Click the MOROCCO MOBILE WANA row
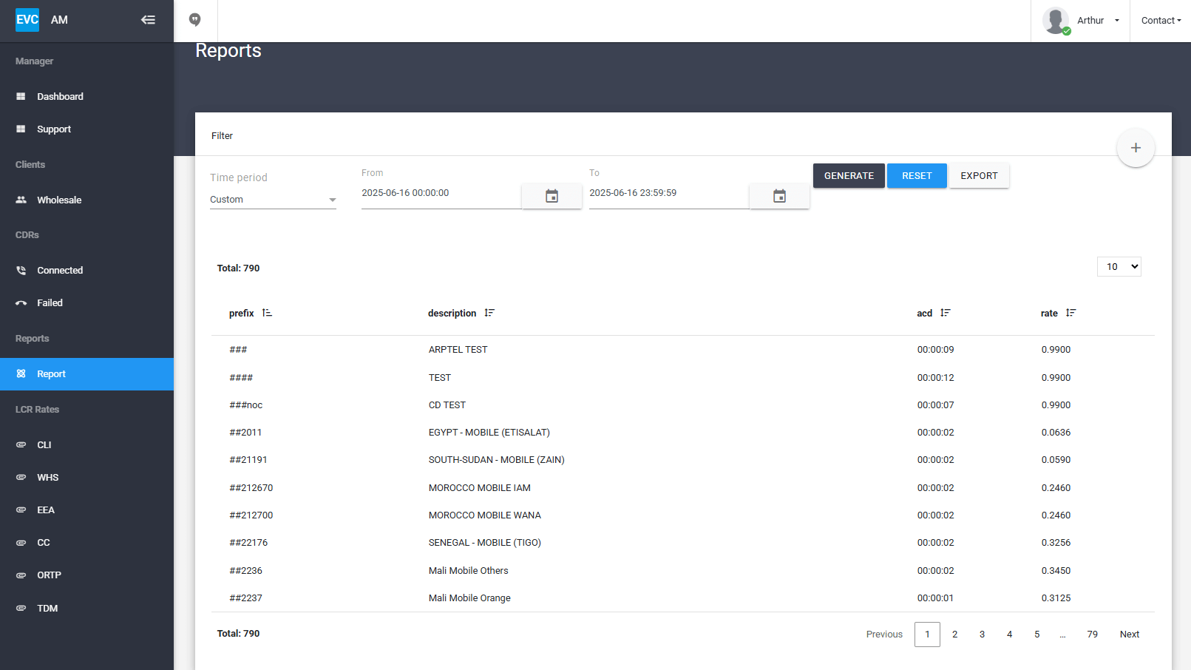The width and height of the screenshot is (1191, 670). (682, 515)
